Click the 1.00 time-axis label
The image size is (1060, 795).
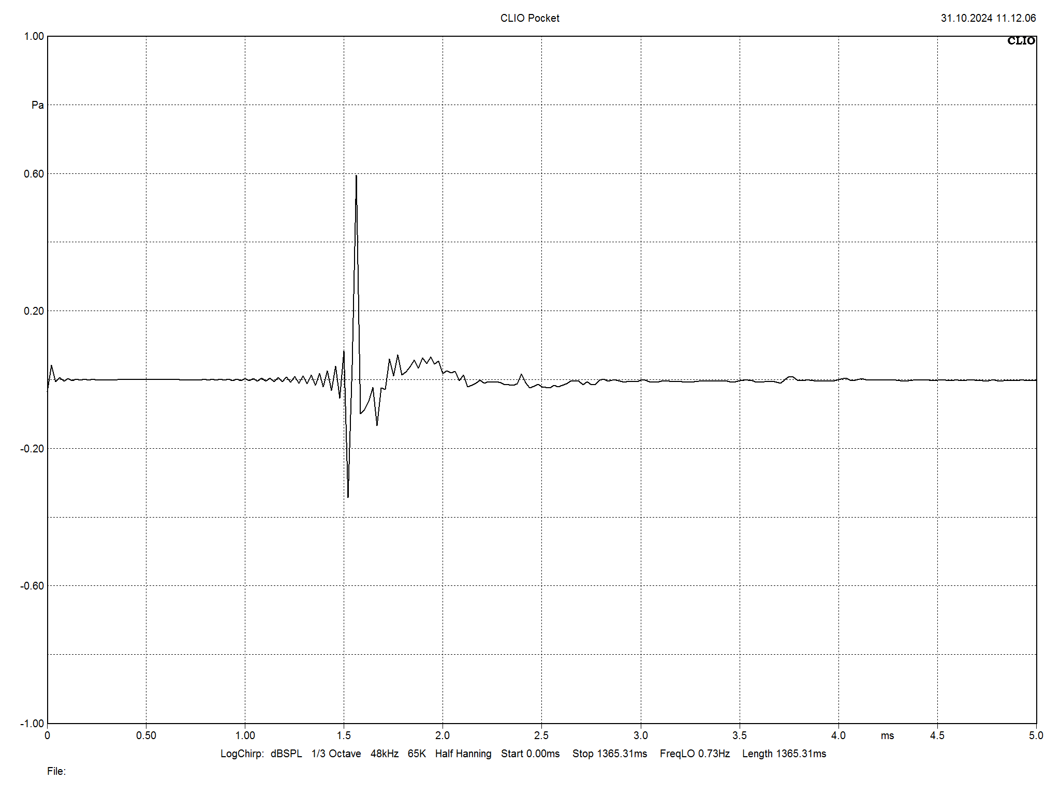point(245,735)
